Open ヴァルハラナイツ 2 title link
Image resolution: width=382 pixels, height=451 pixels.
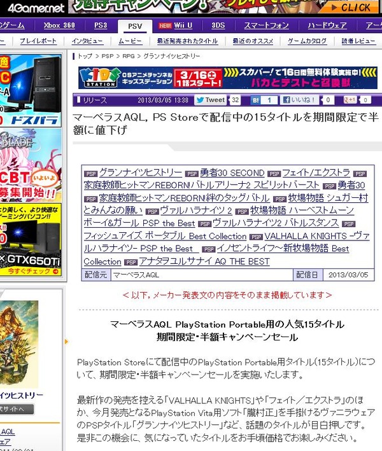(x=196, y=211)
